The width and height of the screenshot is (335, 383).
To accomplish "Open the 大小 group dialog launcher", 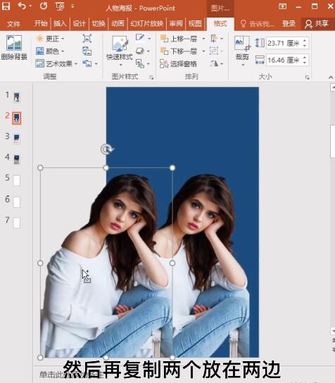I will click(307, 77).
